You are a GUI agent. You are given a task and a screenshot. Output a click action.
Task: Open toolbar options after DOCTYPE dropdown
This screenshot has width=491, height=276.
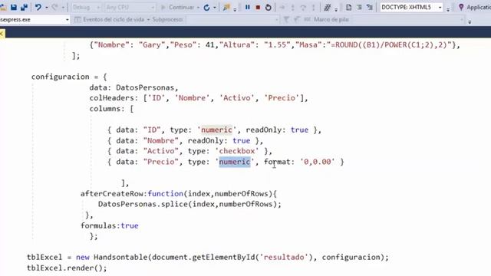point(448,9)
